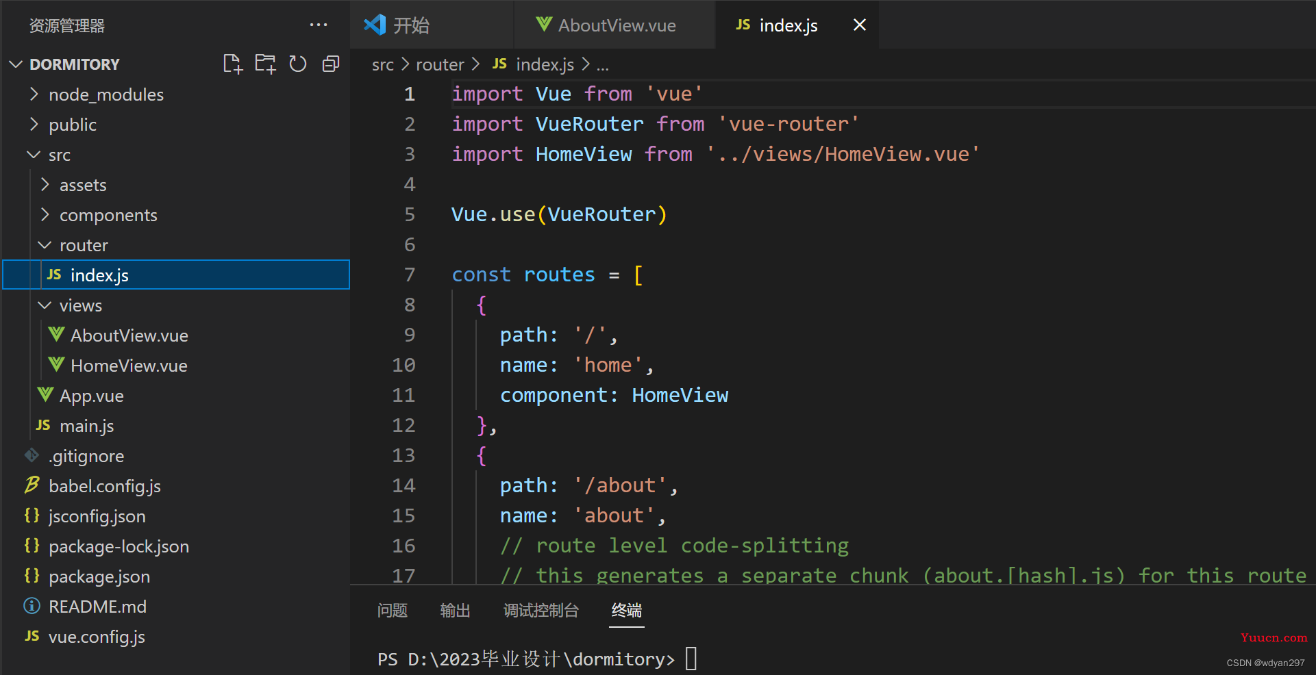This screenshot has width=1316, height=675.
Task: Click the 'vue-router' import string
Action: [788, 124]
